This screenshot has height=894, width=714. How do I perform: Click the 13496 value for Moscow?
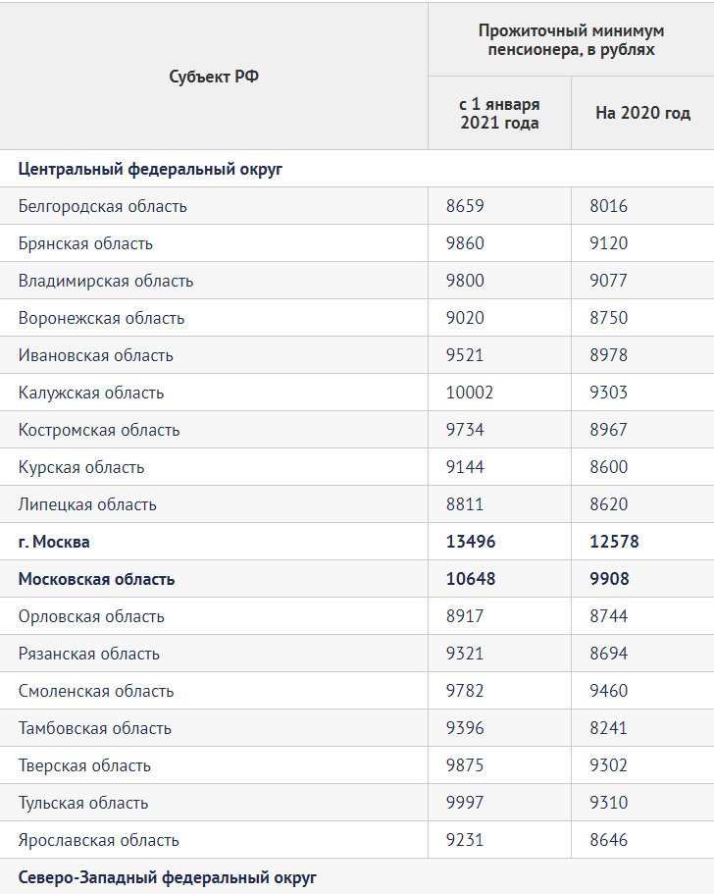[x=471, y=542]
